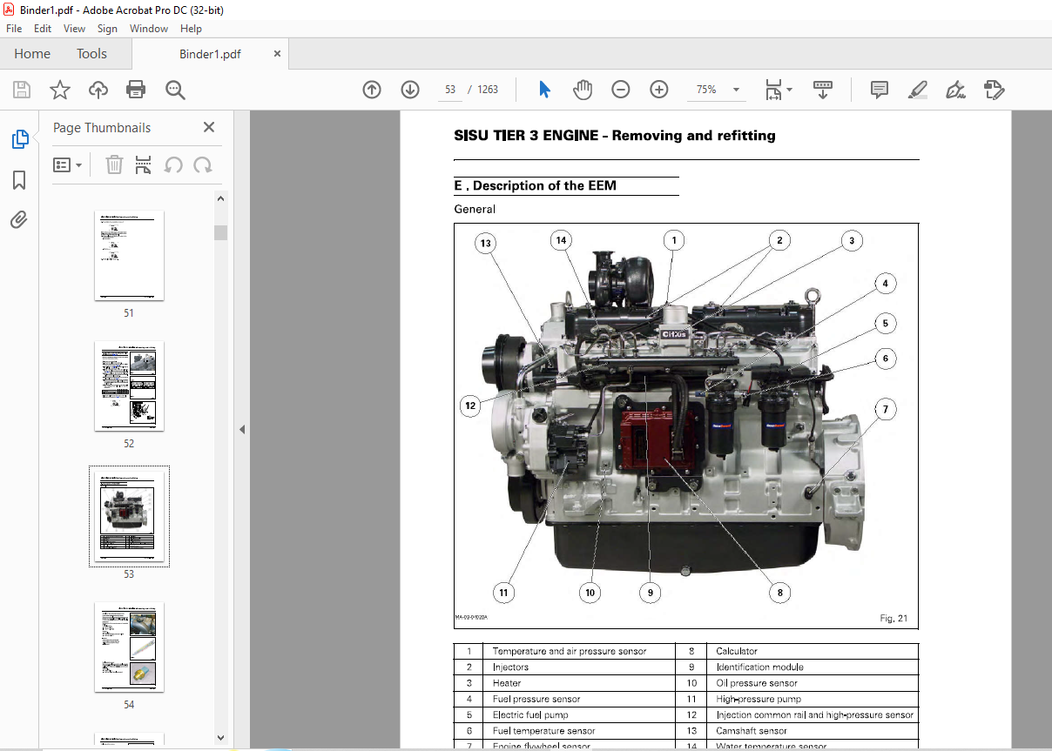Click the Save file icon
Screen dimensions: 1052x751
pos(22,90)
